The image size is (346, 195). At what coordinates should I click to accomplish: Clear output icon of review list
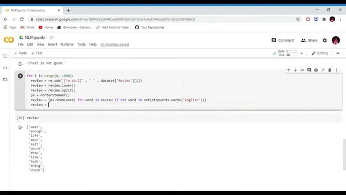point(21,127)
